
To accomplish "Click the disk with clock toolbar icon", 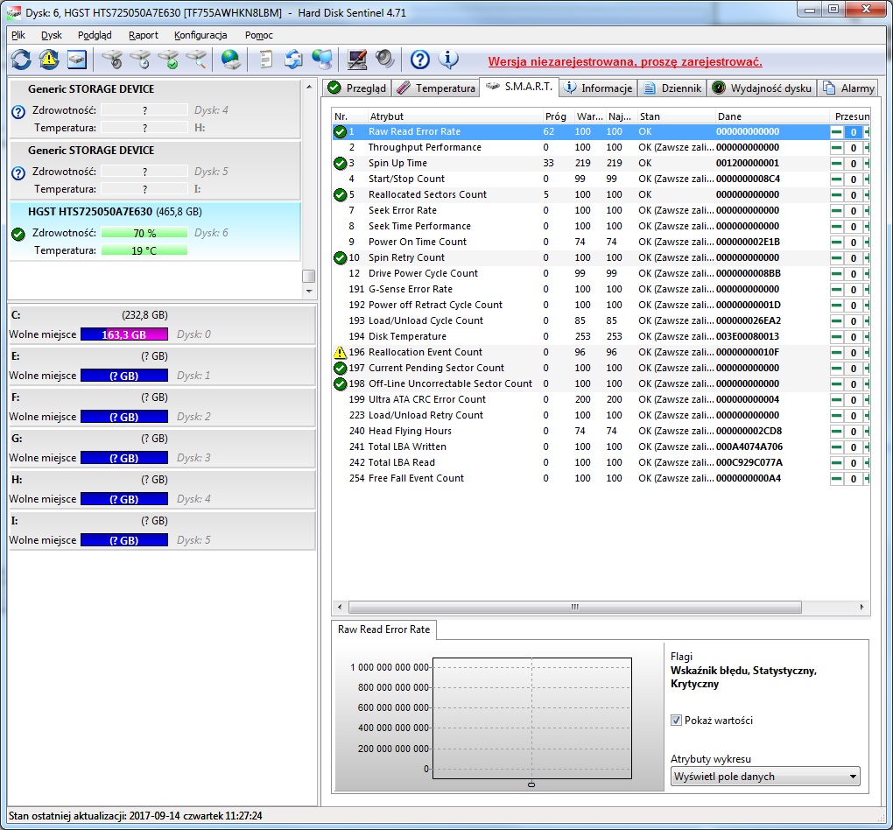I will pos(140,60).
